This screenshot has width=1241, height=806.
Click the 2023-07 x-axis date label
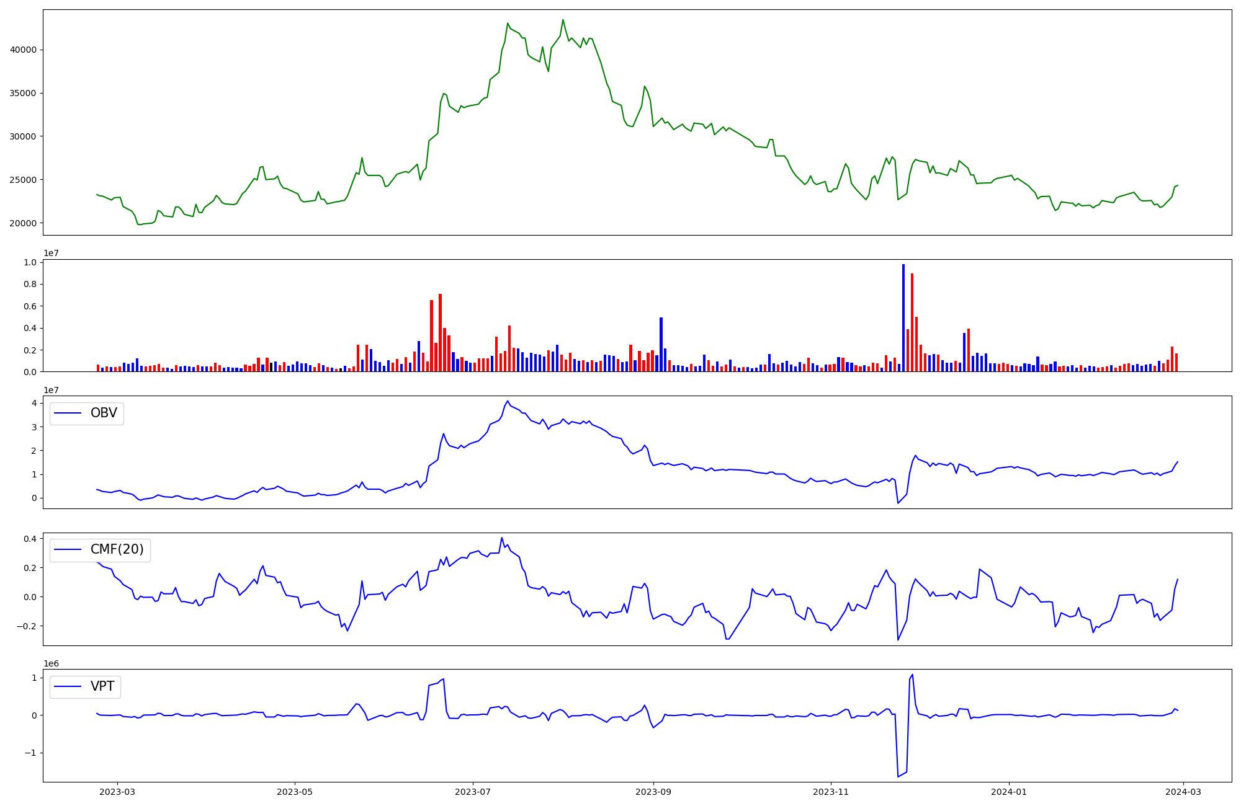[473, 792]
